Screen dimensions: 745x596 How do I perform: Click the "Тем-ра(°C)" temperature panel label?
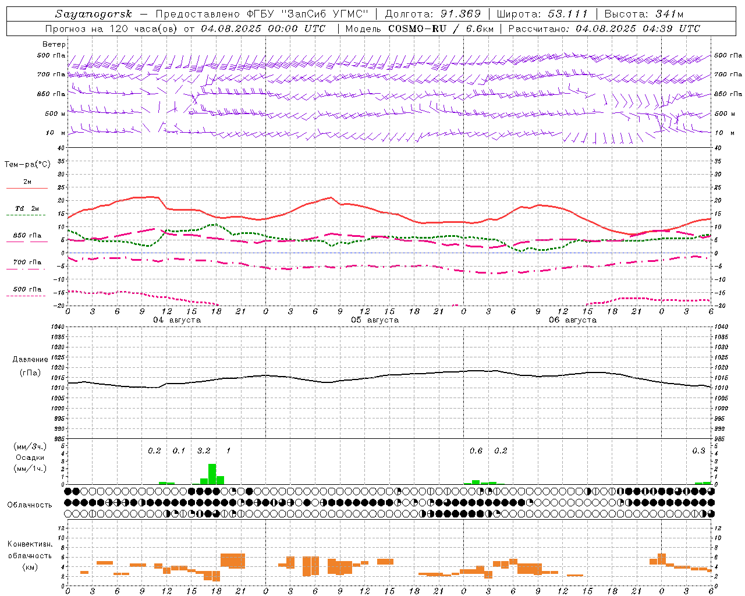(27, 165)
